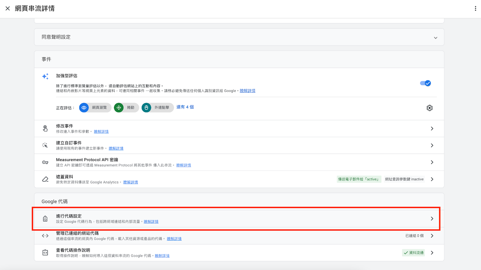Image resolution: width=481 pixels, height=270 pixels.
Task: Click the 資料流通 status badge
Action: 414,253
